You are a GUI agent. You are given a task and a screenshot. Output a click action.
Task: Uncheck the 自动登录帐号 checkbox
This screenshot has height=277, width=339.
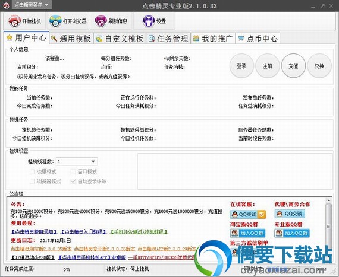click(73, 181)
